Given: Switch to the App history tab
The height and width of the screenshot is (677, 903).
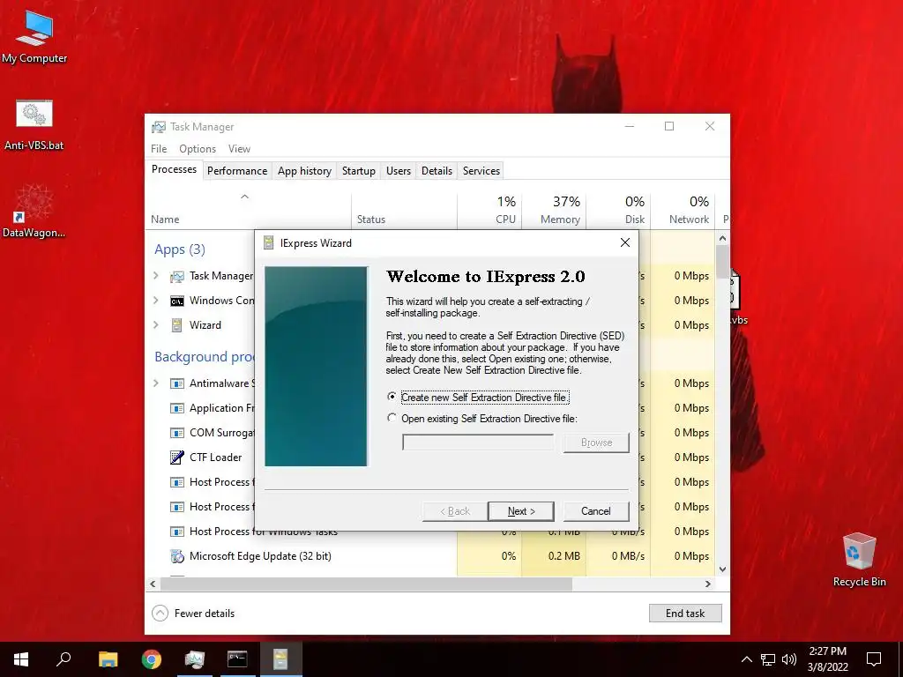Looking at the screenshot, I should pos(304,170).
